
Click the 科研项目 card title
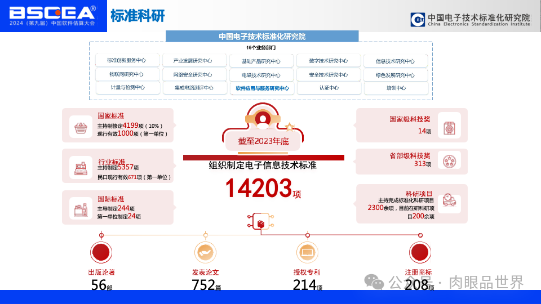pos(419,193)
